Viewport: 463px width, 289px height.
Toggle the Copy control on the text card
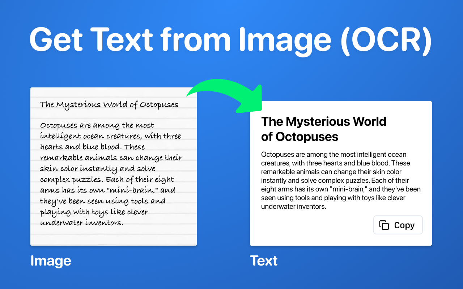click(x=398, y=225)
